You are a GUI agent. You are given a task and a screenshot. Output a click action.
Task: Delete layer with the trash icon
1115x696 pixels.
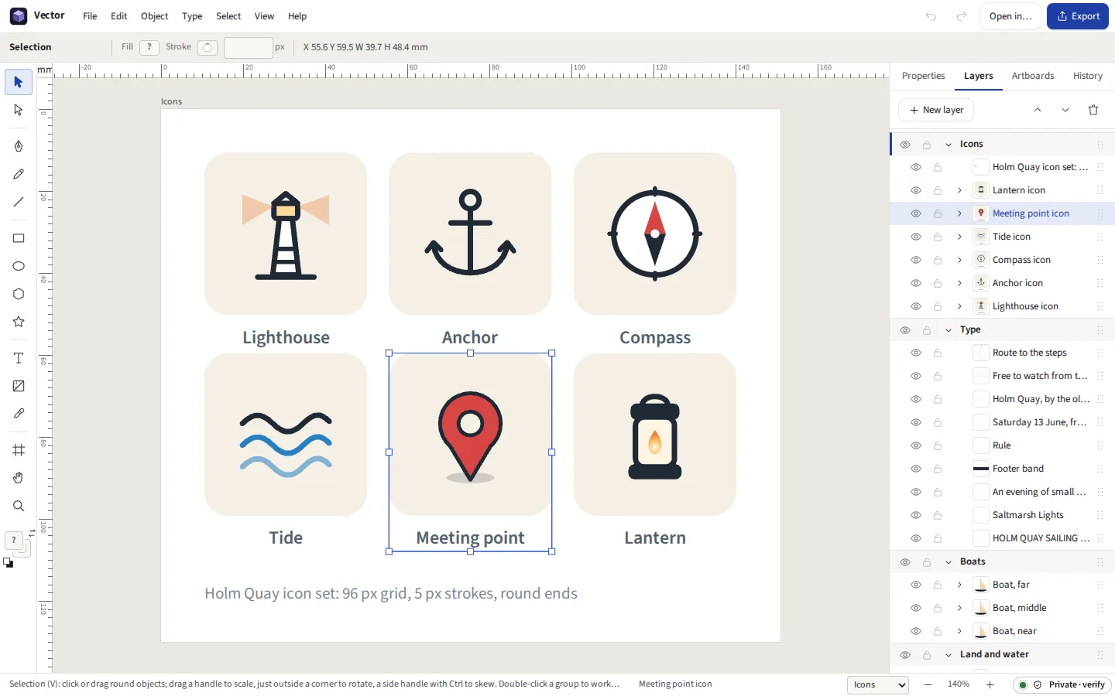1093,110
